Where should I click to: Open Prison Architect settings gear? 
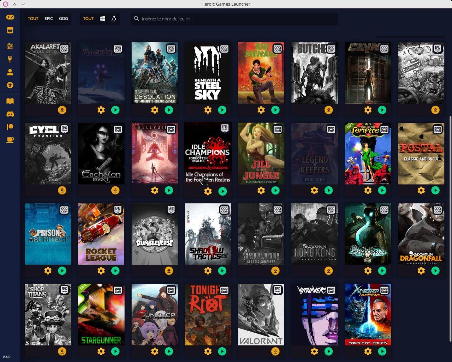48,271
